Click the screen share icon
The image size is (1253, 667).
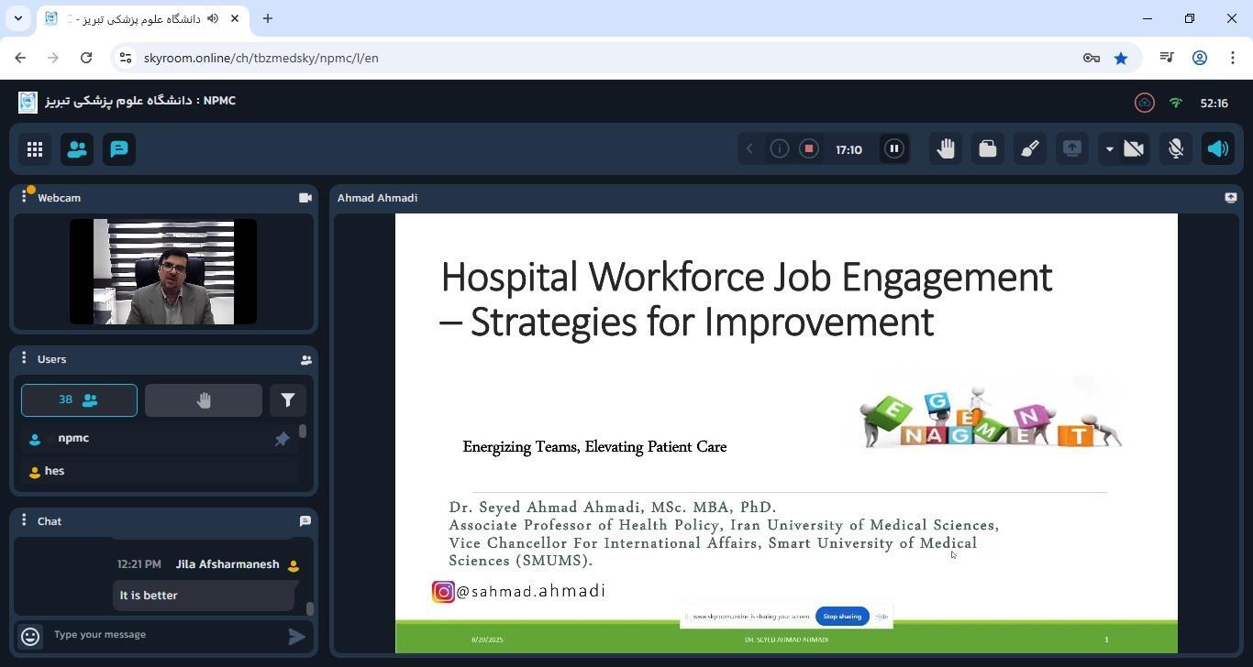point(1072,149)
